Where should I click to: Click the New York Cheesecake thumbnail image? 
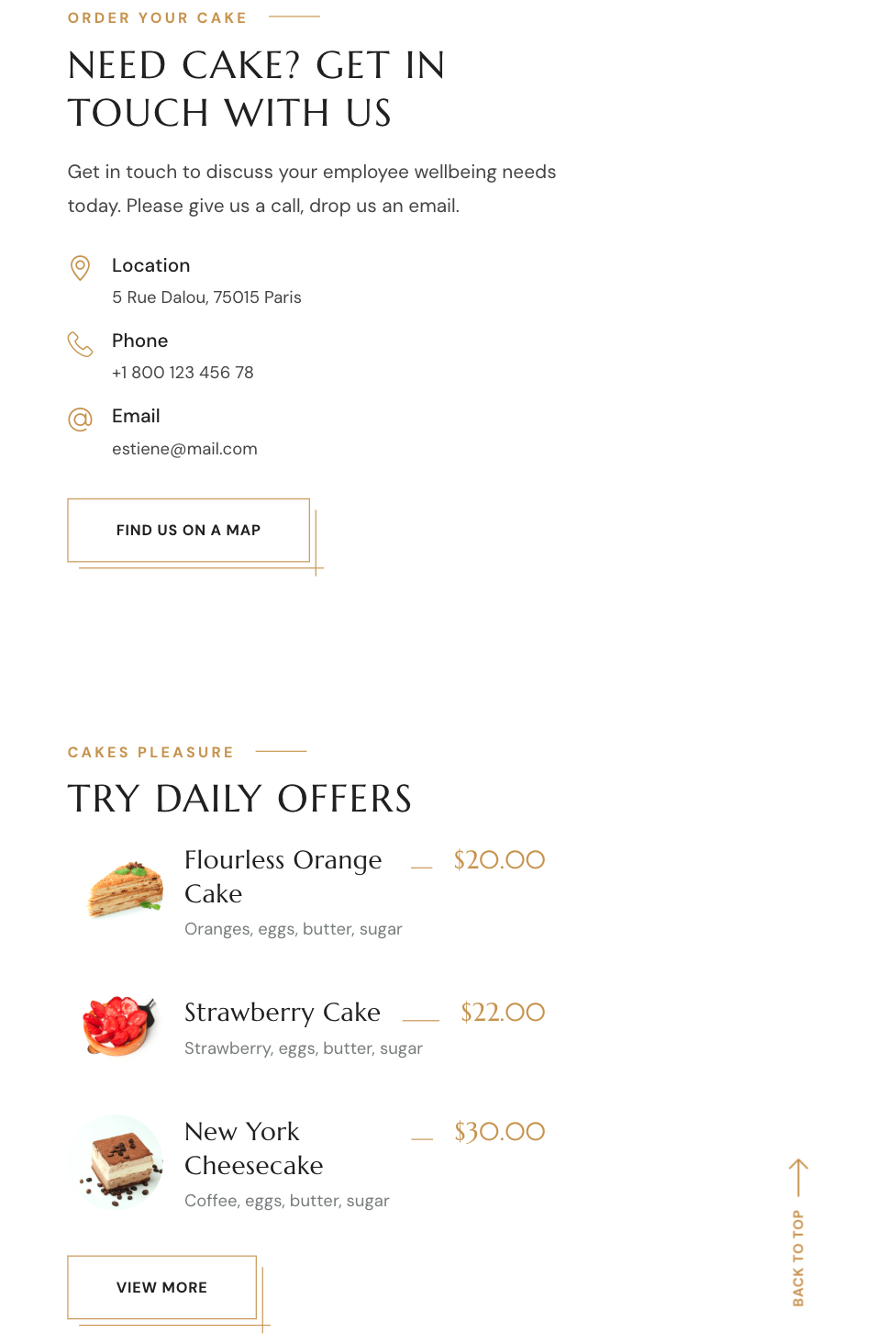coord(119,1161)
